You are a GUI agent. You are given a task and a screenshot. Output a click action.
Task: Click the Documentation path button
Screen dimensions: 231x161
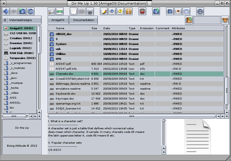83,20
